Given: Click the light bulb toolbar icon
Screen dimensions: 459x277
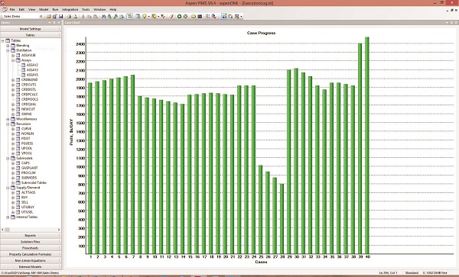Looking at the screenshot, I should (145, 16).
